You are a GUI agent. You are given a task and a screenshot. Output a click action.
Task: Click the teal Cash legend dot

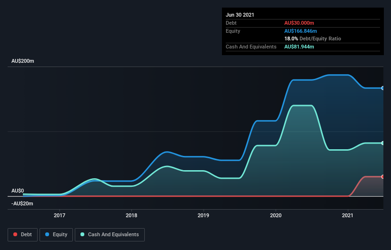[82, 234]
